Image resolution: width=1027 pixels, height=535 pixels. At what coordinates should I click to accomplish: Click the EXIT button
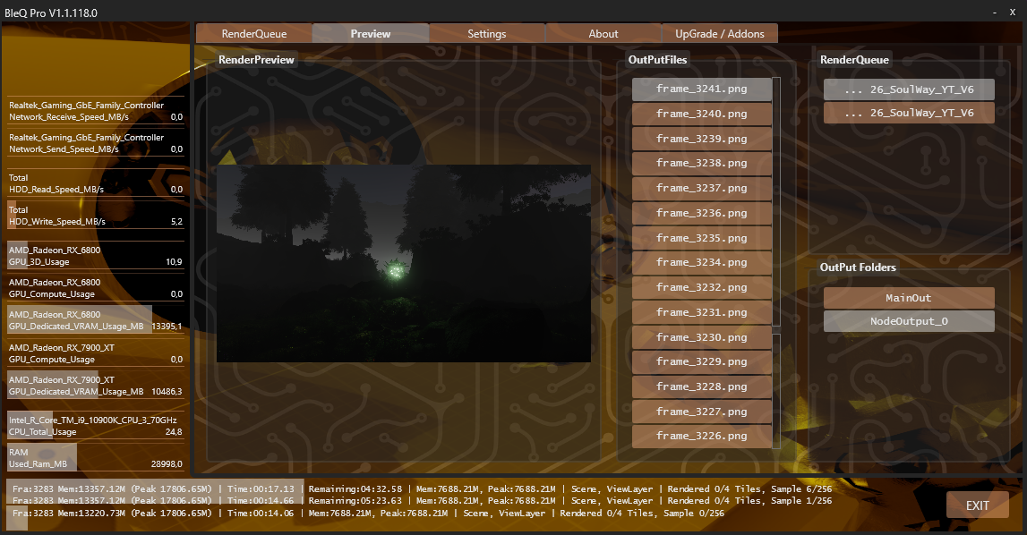point(977,505)
